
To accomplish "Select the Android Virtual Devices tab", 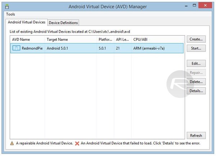I will tap(27, 22).
